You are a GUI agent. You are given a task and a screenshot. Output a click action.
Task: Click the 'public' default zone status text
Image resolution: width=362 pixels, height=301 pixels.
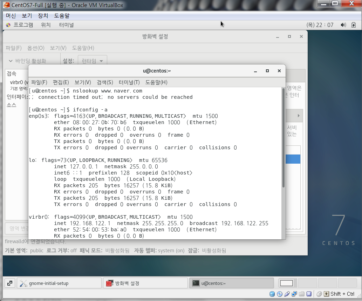(36, 251)
